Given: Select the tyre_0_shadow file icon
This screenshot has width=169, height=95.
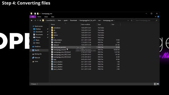Looking at the screenshot, I should click(x=52, y=62).
